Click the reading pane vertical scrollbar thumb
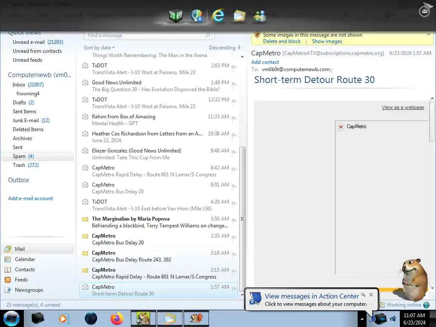This screenshot has height=327, width=436. (432, 121)
